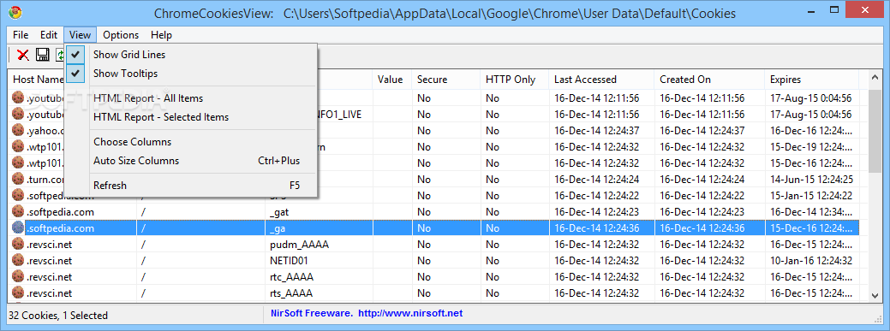Image resolution: width=890 pixels, height=331 pixels.
Task: Click the .revsci.net host of the NETID01 row
Action: coord(49,261)
